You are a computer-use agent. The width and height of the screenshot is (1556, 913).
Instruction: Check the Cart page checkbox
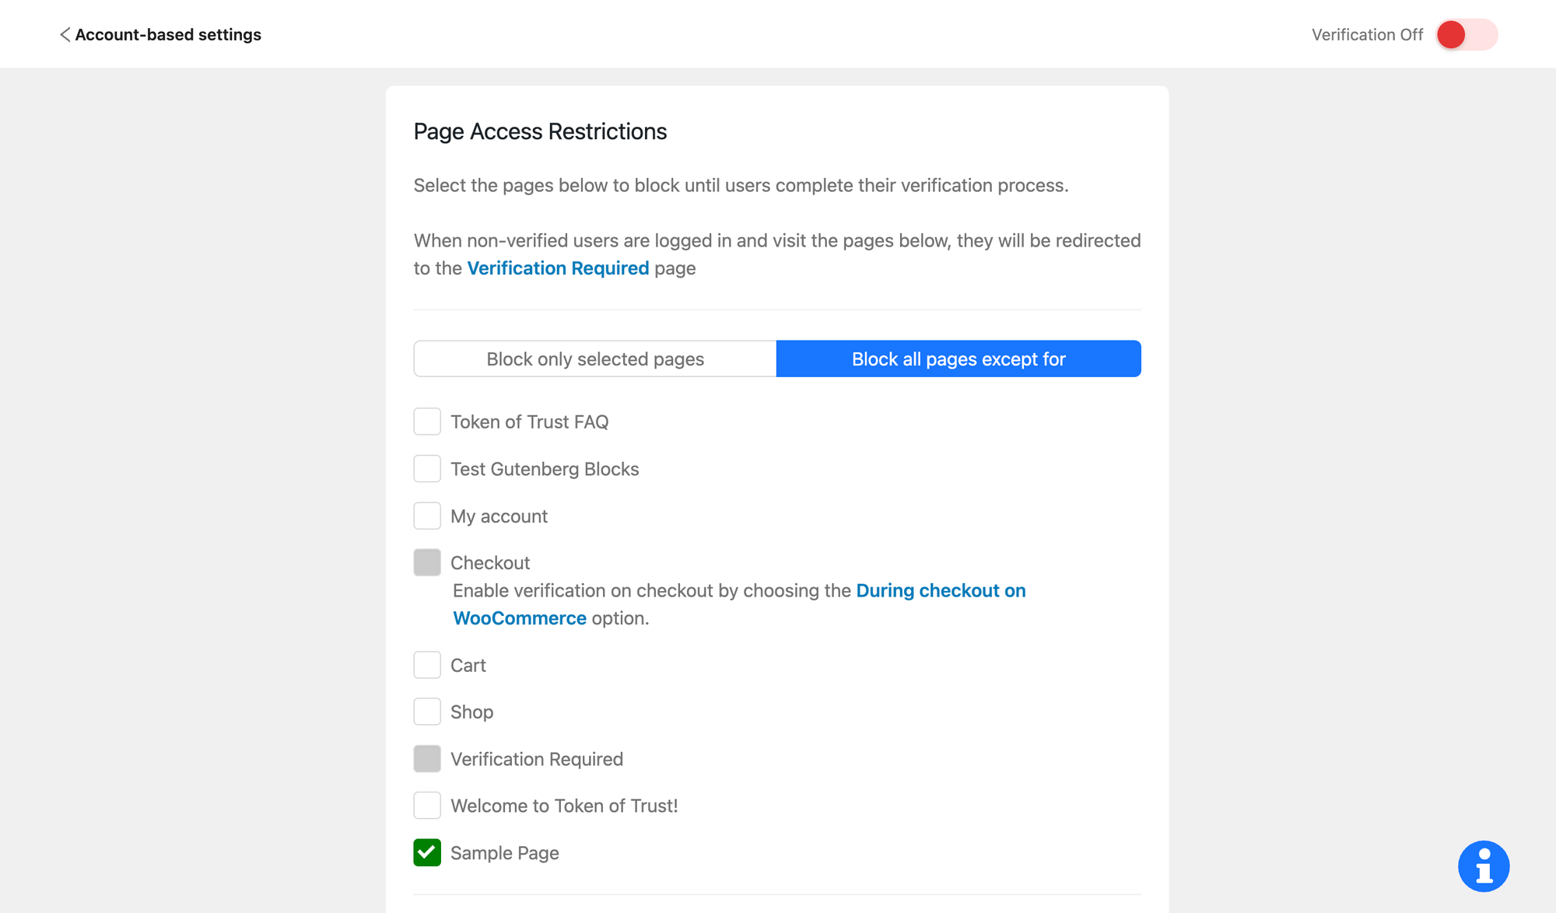pyautogui.click(x=427, y=665)
